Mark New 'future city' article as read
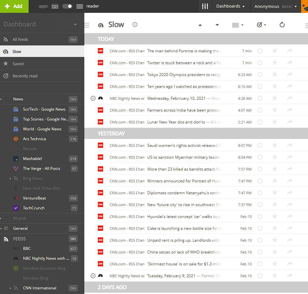 [260, 205]
